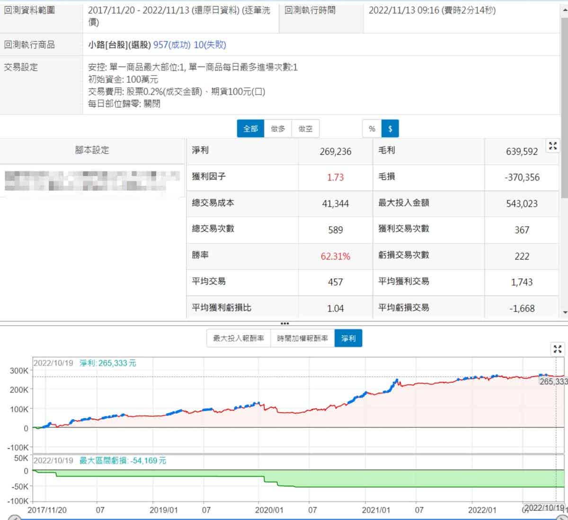Select the 淨利 chart tab
The image size is (568, 520).
pyautogui.click(x=348, y=338)
